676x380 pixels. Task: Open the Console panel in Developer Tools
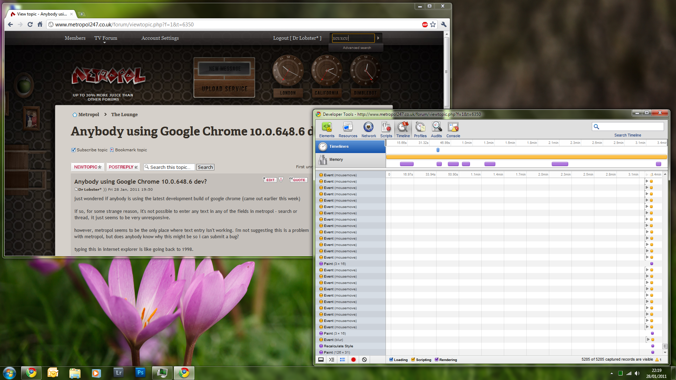453,129
